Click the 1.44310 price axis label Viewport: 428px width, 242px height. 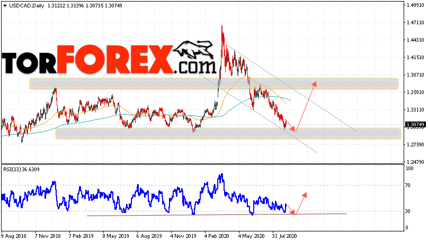[415, 40]
